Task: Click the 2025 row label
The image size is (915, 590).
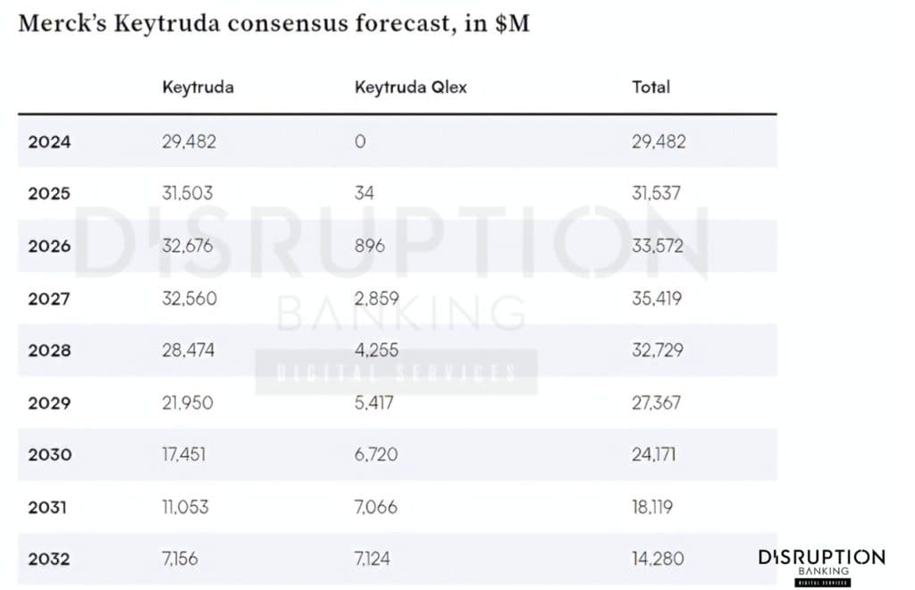Action: 49,193
